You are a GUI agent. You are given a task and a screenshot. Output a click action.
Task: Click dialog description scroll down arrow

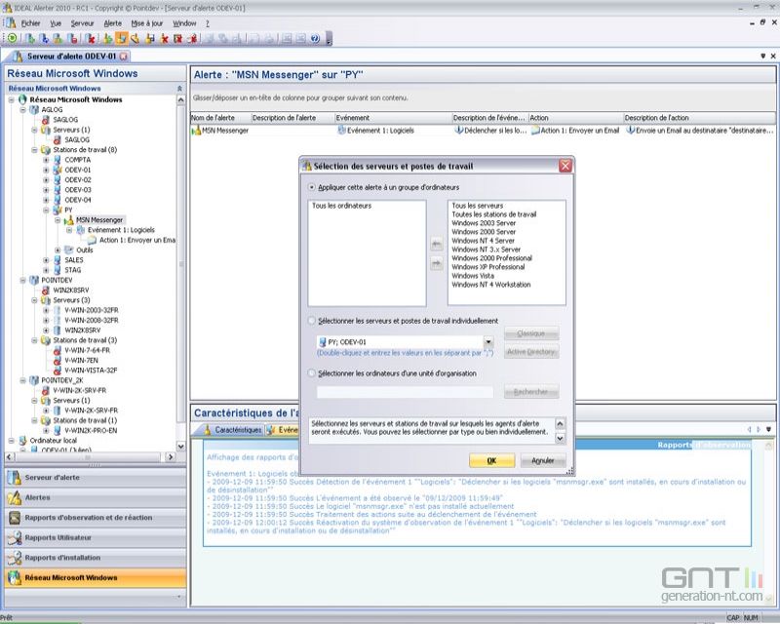(560, 439)
